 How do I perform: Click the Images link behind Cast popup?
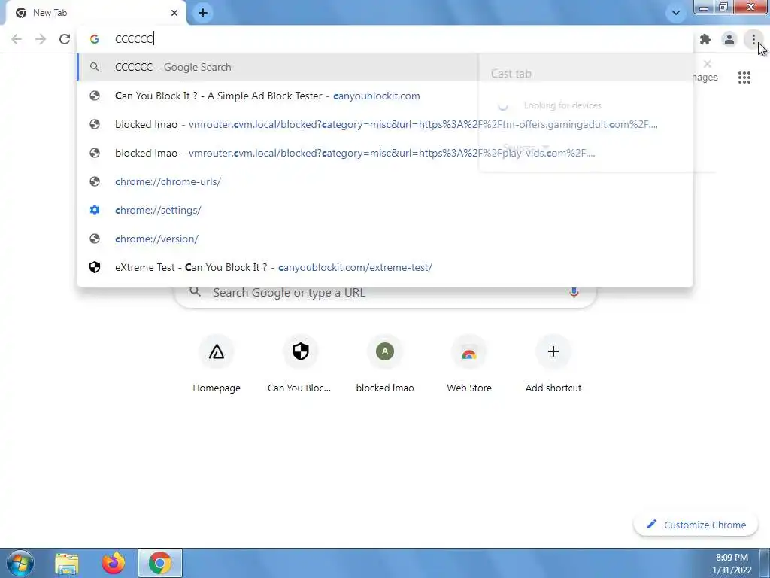pos(705,78)
